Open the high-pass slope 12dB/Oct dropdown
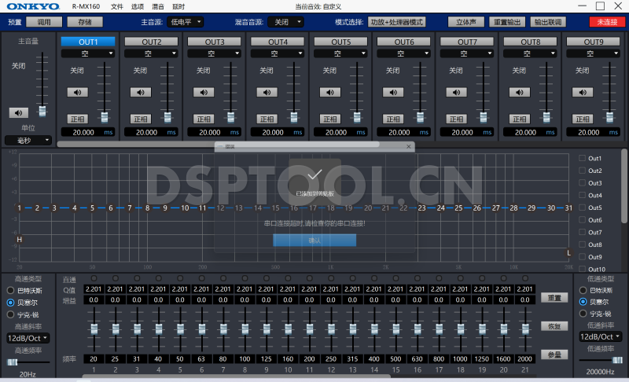629x382 pixels. coord(28,338)
